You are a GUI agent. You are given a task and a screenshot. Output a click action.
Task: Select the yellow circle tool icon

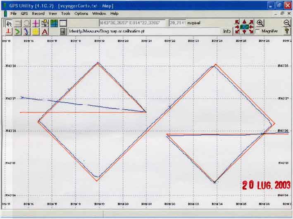coord(36,31)
